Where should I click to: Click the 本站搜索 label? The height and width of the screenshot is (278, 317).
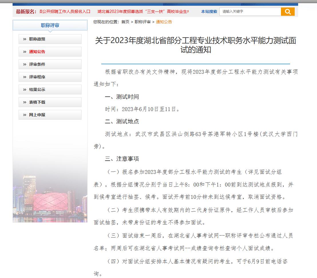(x=209, y=11)
